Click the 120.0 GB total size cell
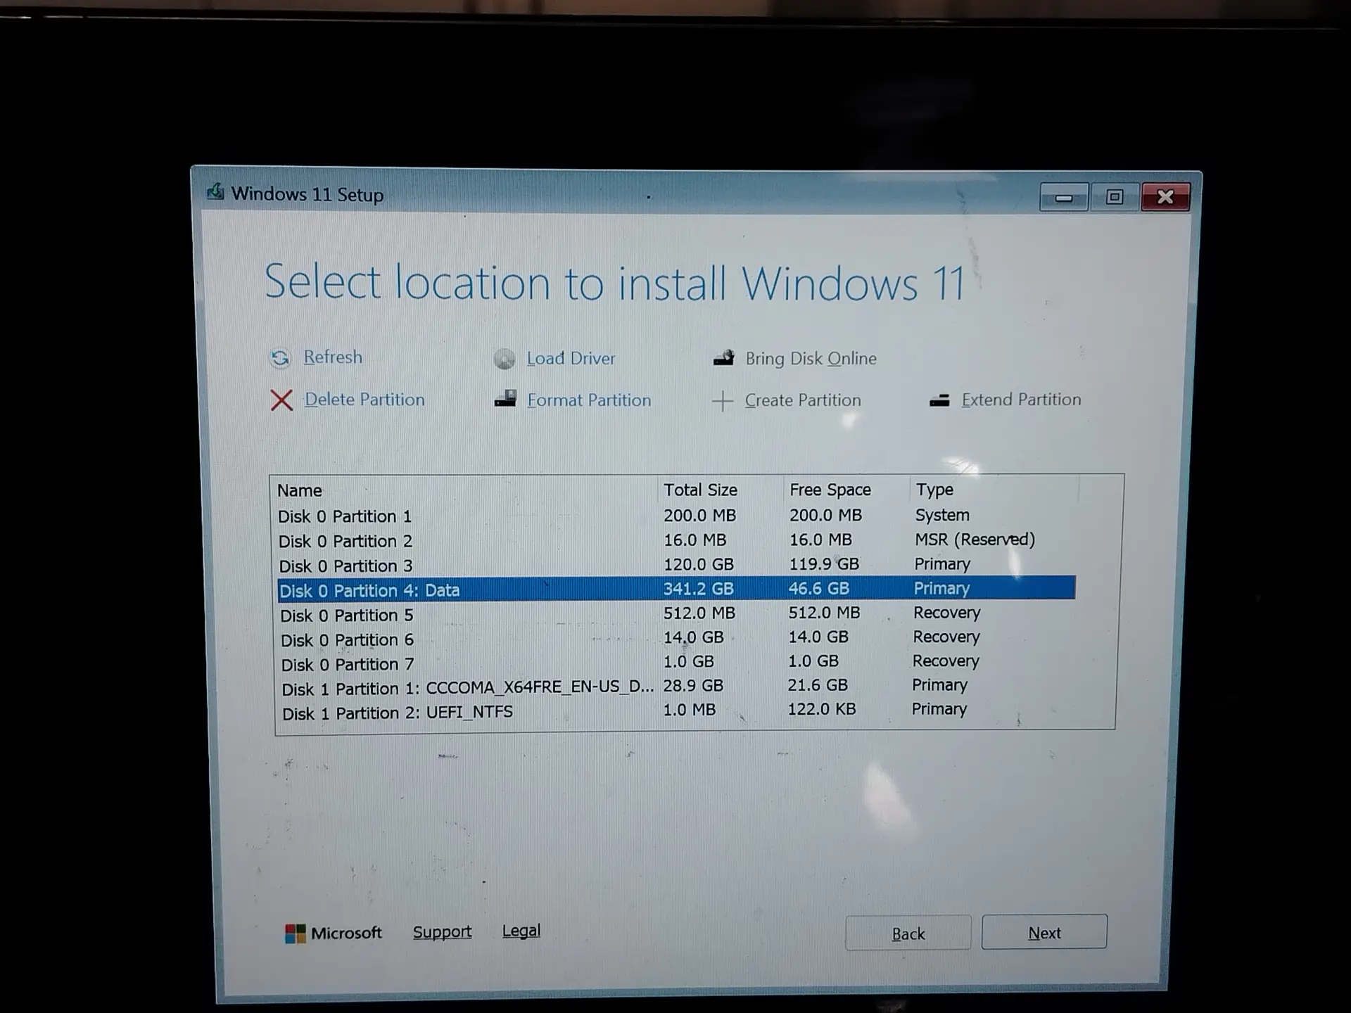The width and height of the screenshot is (1351, 1013). click(x=699, y=564)
